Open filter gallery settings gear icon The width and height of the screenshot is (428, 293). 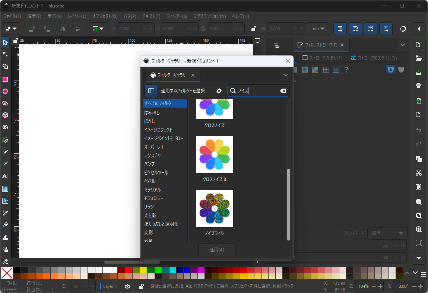219,91
